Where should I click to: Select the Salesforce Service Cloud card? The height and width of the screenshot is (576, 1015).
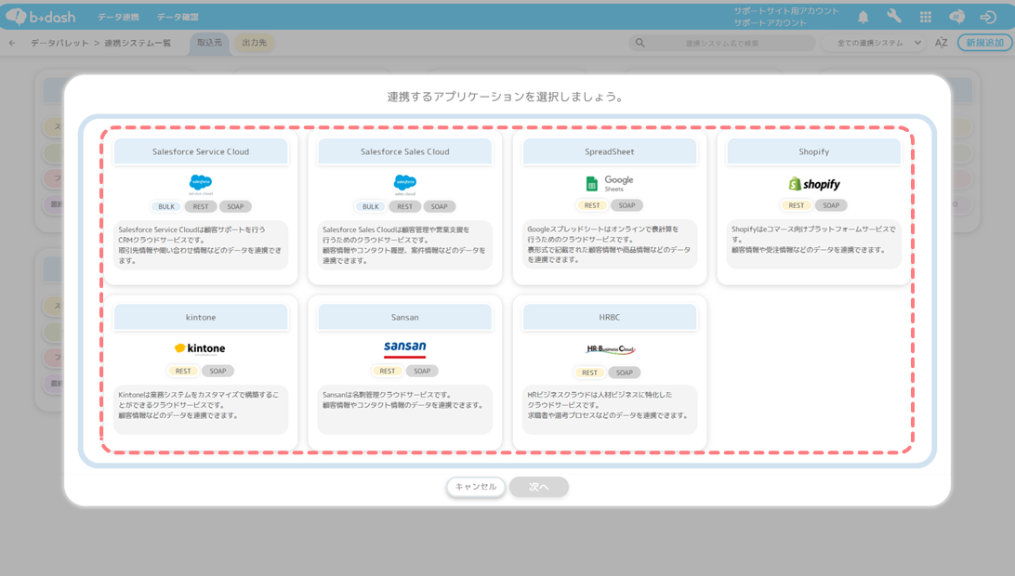pyautogui.click(x=201, y=207)
